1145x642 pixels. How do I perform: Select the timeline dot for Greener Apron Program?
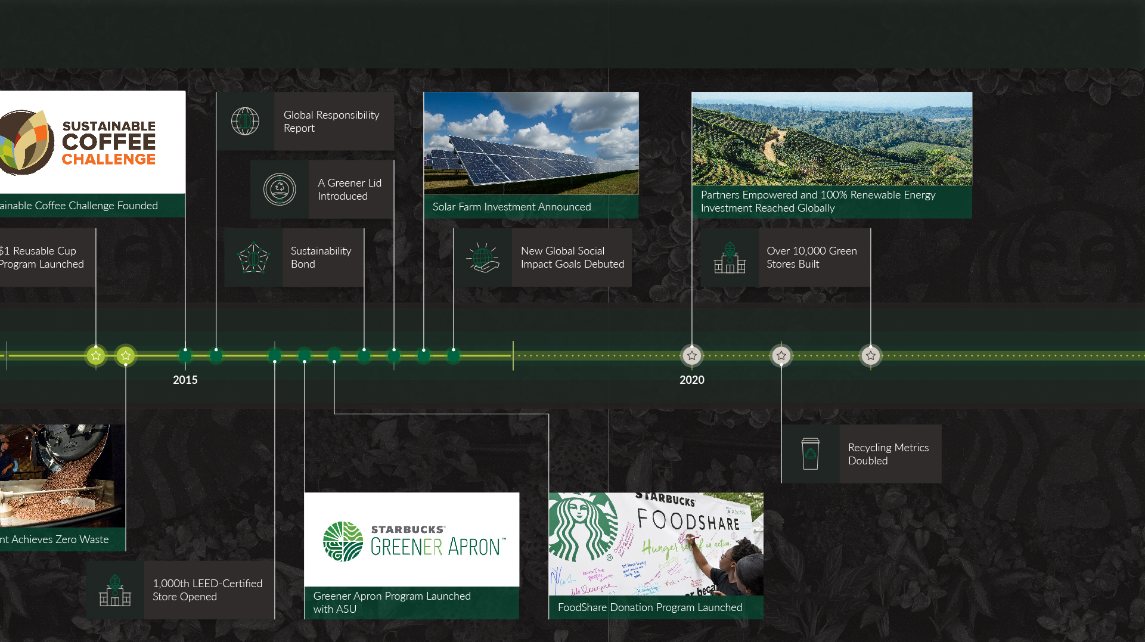click(305, 356)
